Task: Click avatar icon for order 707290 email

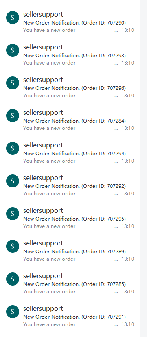Action: 13,18
